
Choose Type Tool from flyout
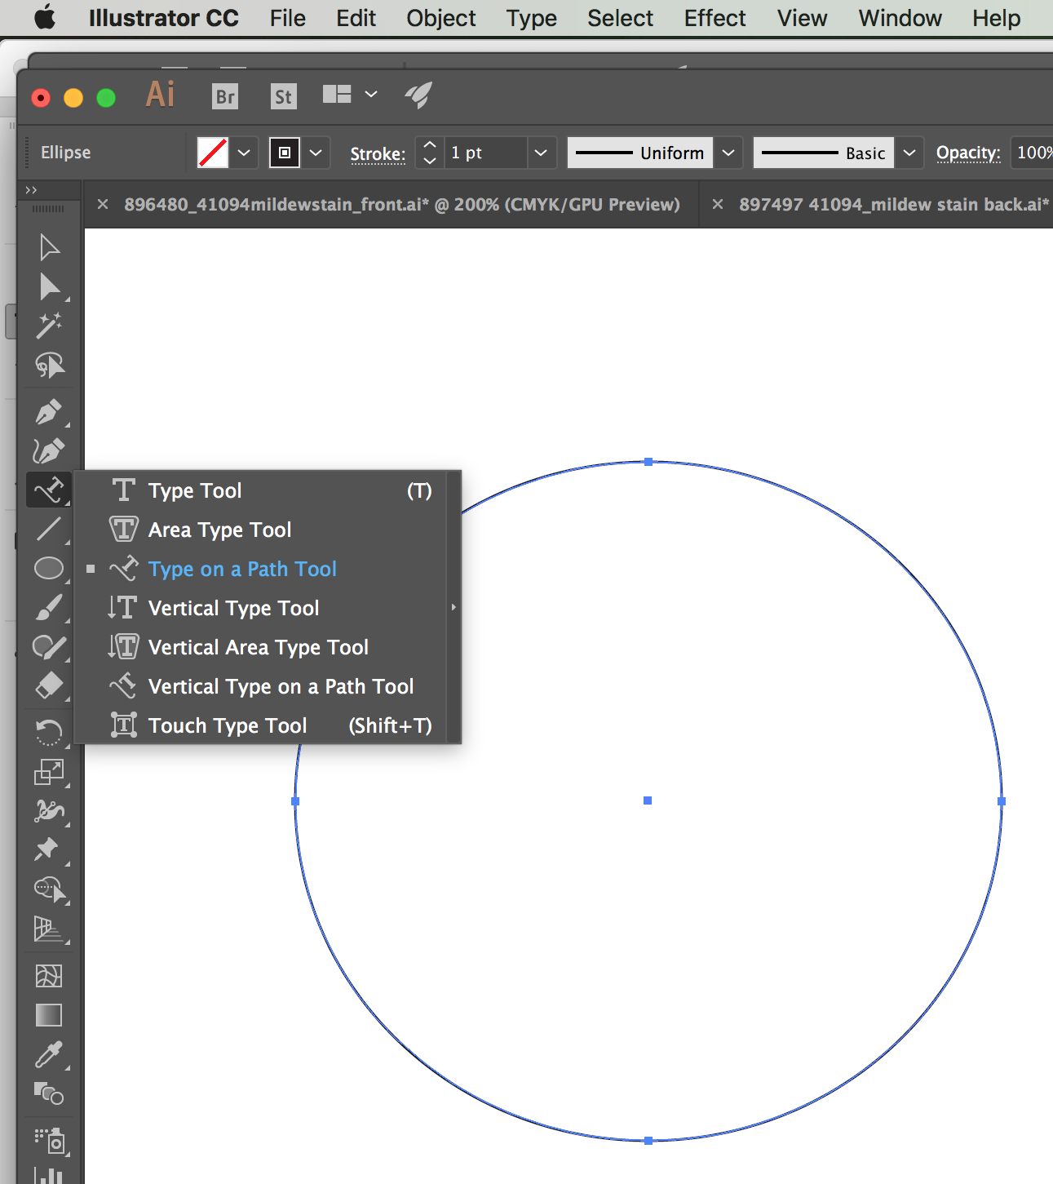(x=261, y=490)
